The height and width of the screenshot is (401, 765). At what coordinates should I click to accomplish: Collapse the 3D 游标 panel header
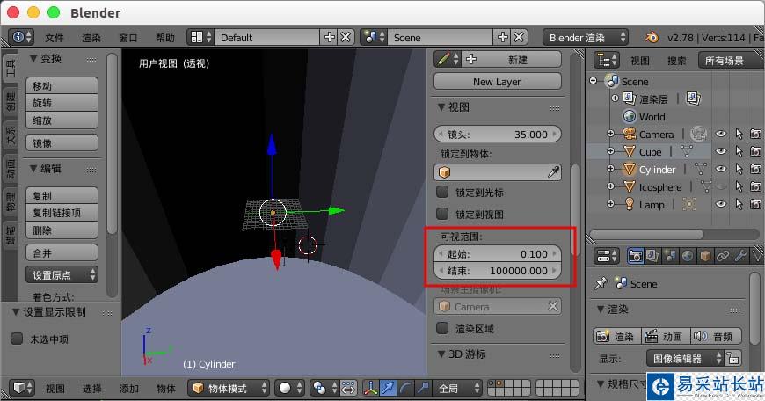461,354
